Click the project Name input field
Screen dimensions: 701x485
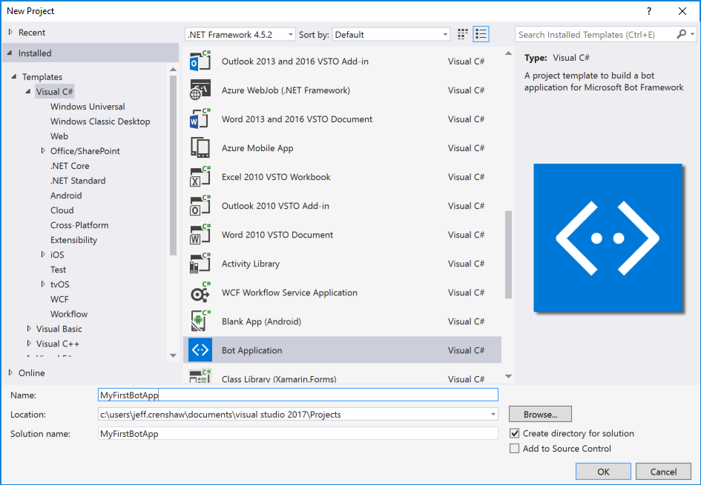click(297, 395)
